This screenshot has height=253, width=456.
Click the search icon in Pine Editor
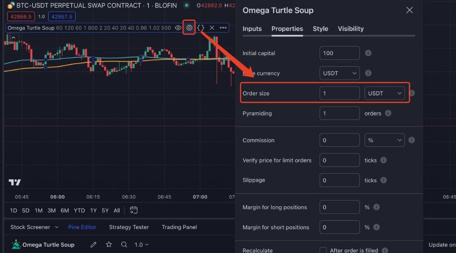pos(124,245)
